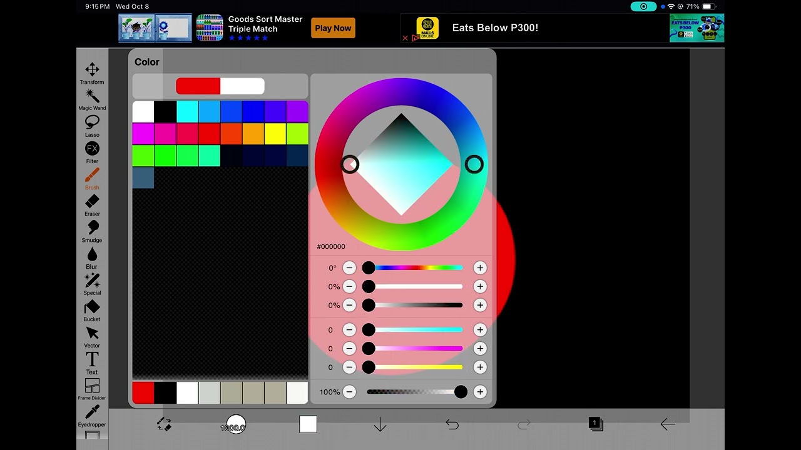Viewport: 801px width, 450px height.
Task: Click the hex code #000000 field
Action: (x=331, y=246)
